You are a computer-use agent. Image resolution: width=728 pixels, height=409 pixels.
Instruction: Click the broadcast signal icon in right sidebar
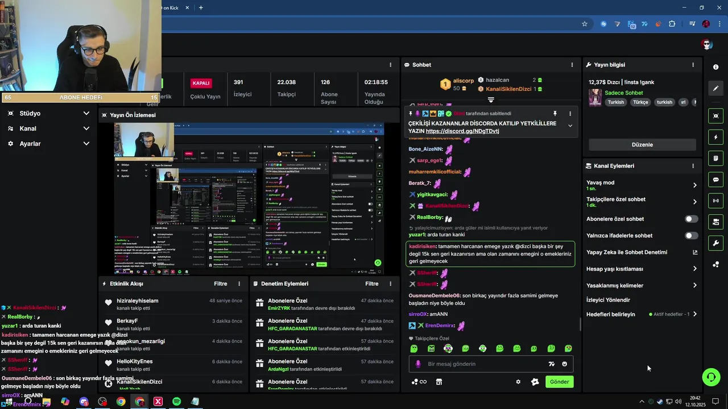(715, 201)
